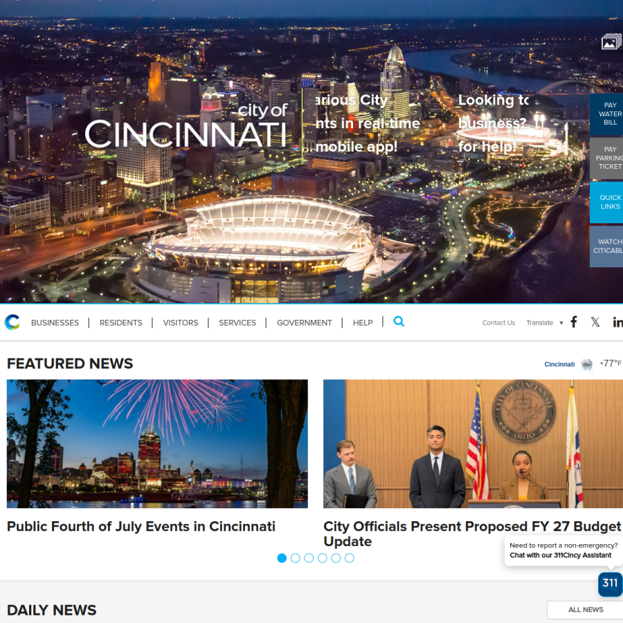The height and width of the screenshot is (623, 623).
Task: Click the Featured News heading
Action: pyautogui.click(x=70, y=363)
